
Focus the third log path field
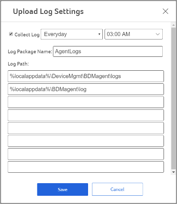pyautogui.click(x=86, y=102)
